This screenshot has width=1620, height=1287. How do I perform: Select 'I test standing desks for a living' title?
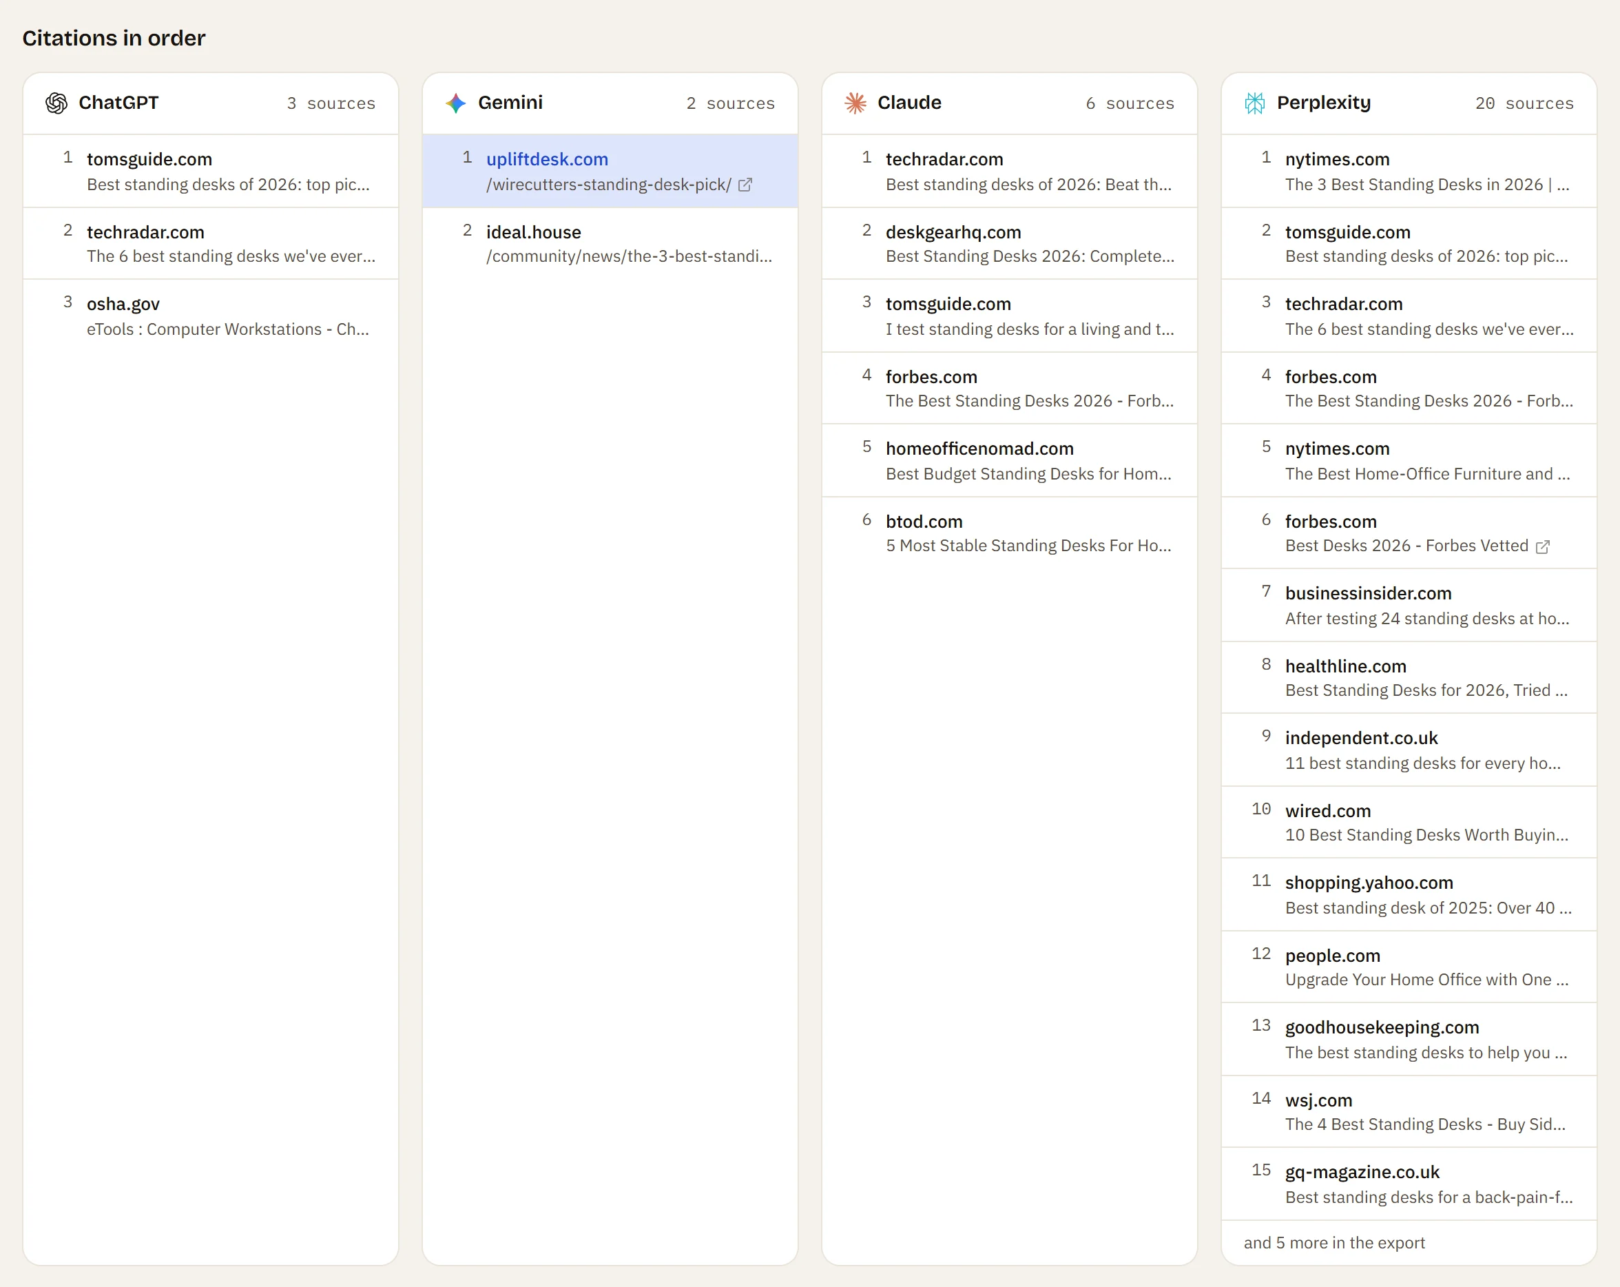point(1030,329)
